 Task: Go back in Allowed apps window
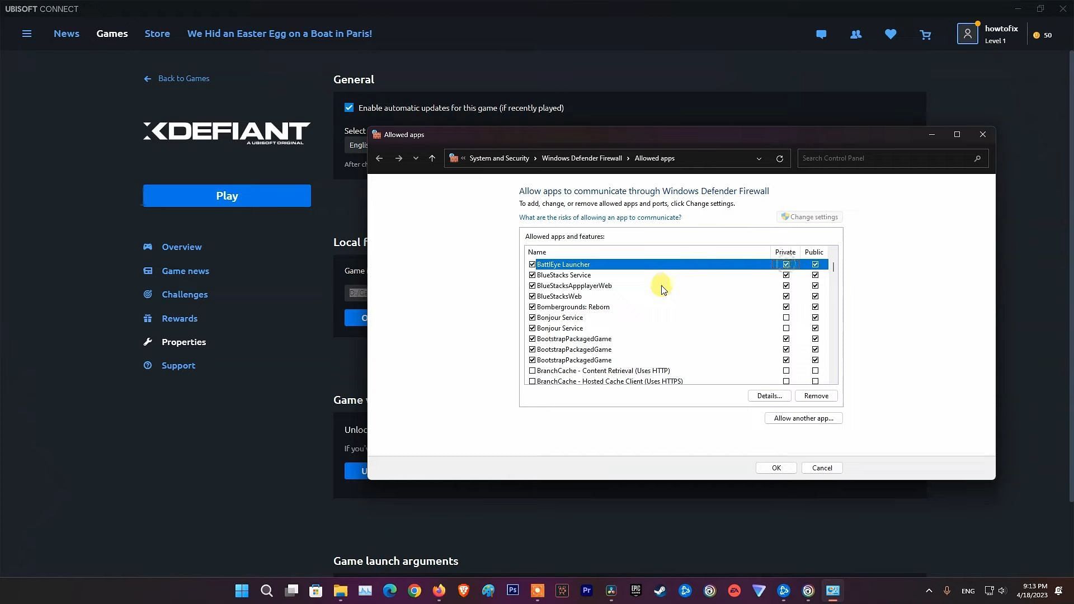point(379,158)
